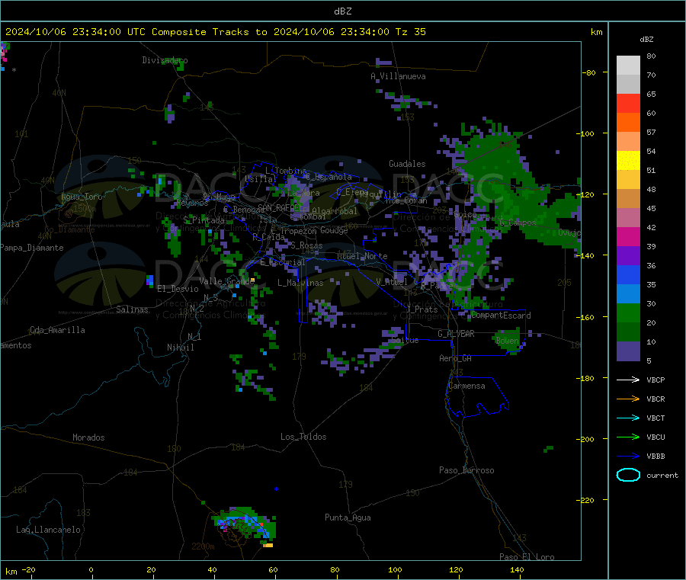Click the Aero_GA map label
Viewport: 686px width, 580px height.
click(x=456, y=358)
